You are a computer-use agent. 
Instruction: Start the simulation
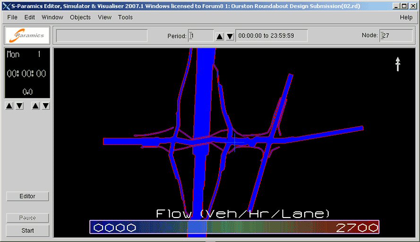27,231
